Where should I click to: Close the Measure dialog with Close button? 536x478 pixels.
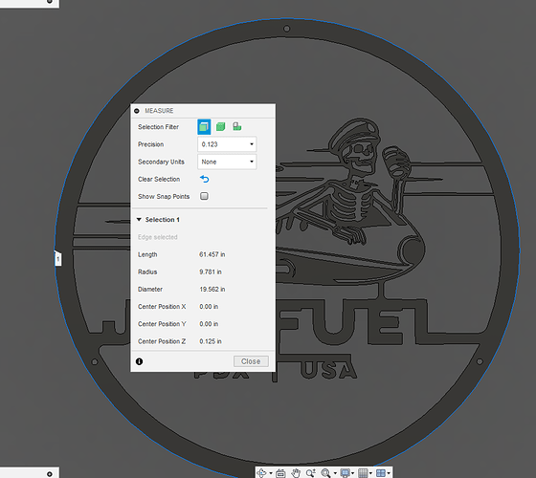(x=251, y=361)
